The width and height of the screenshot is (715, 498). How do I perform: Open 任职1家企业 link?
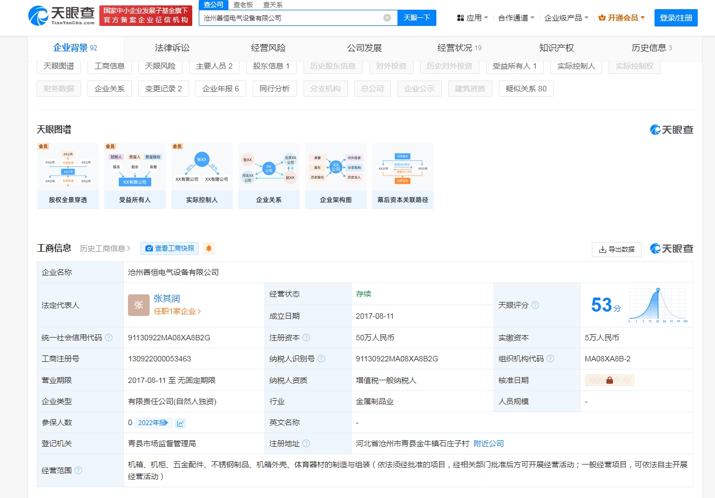(x=177, y=311)
